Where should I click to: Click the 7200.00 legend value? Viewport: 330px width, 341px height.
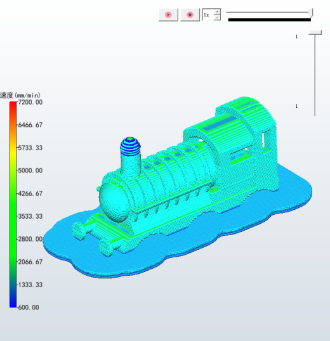30,102
